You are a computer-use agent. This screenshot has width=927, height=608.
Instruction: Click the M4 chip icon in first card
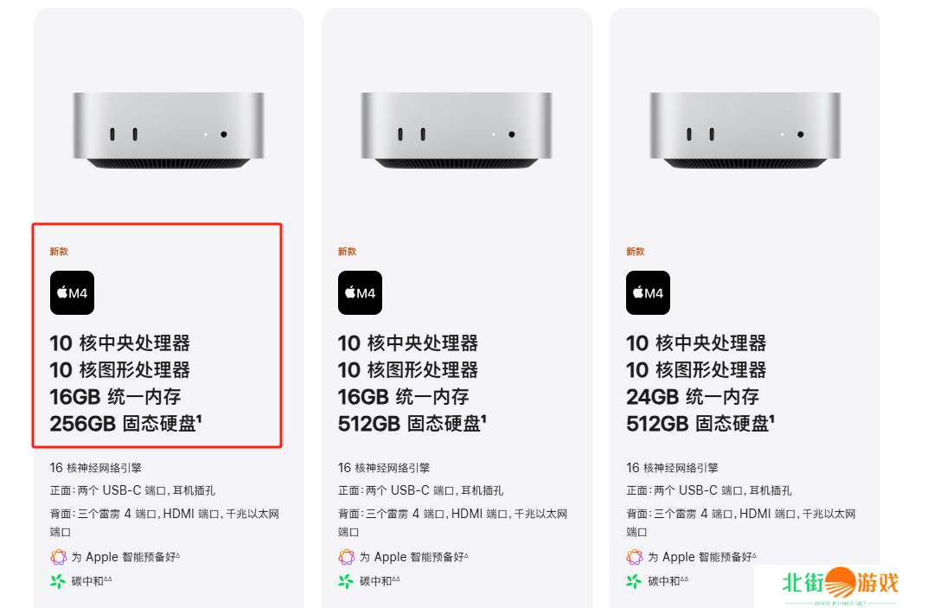tap(72, 293)
